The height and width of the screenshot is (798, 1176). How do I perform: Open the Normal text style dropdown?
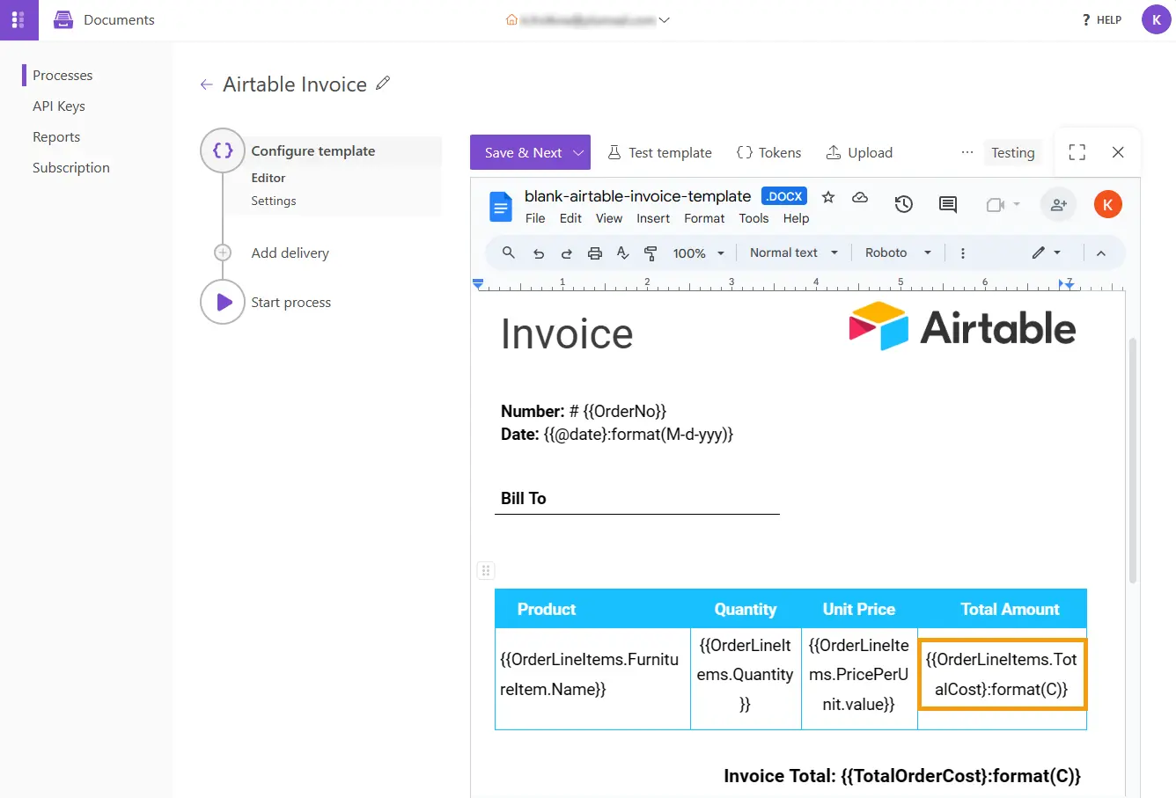click(794, 253)
